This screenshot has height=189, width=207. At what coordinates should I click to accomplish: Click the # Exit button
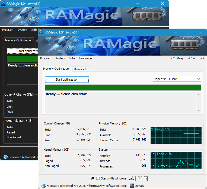coord(192,58)
